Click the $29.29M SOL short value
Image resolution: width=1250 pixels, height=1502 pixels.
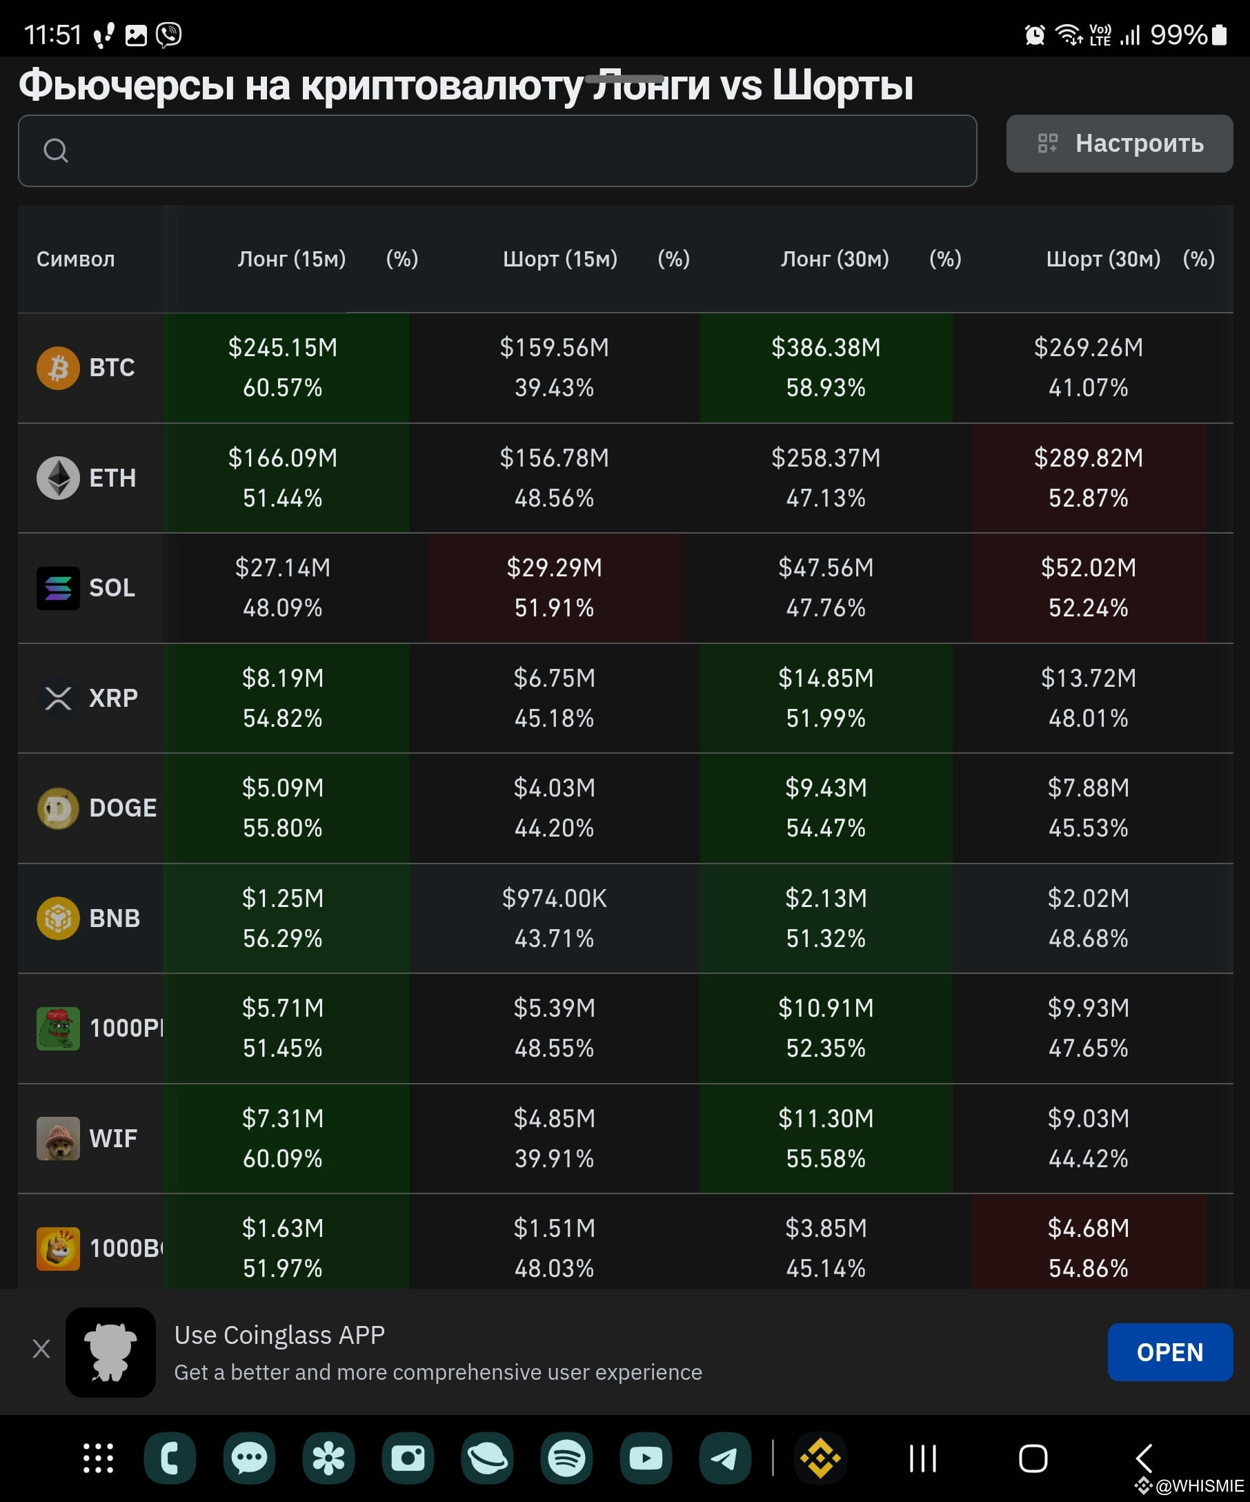click(x=555, y=568)
